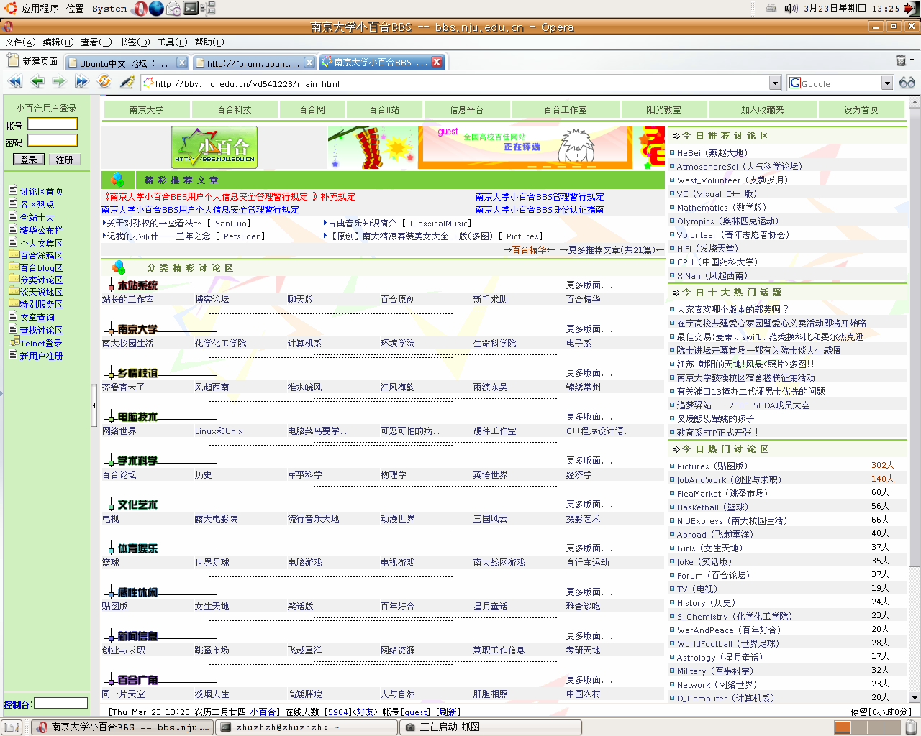Click the show desktop icon in bottom panel

coord(12,727)
